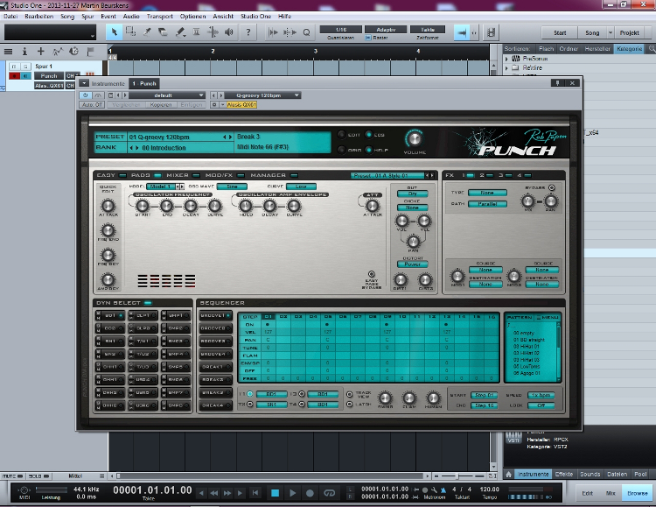Select the Bend tool
This screenshot has width=656, height=507.
[213, 32]
